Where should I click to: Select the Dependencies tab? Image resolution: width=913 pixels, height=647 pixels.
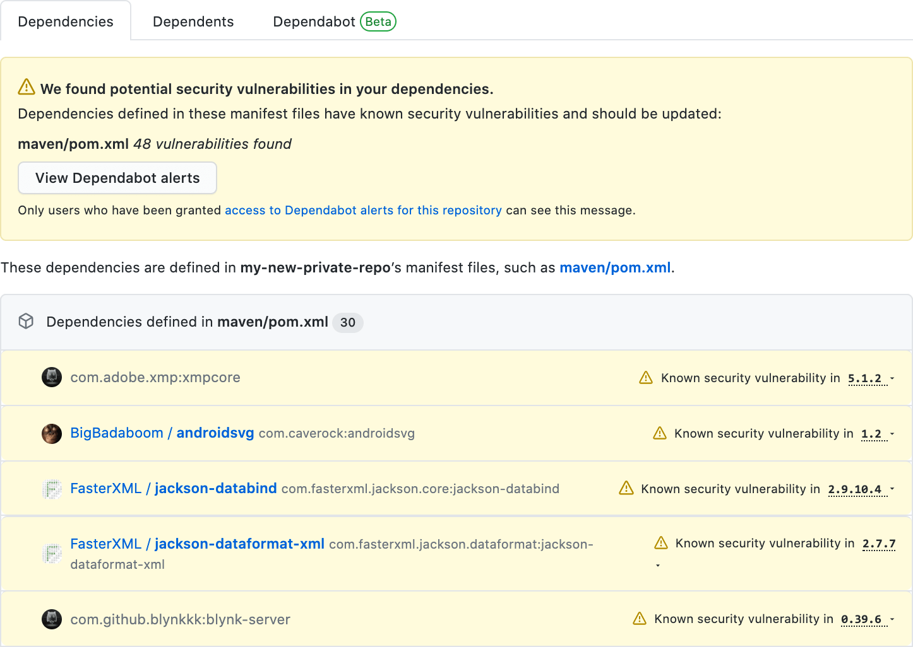[66, 21]
